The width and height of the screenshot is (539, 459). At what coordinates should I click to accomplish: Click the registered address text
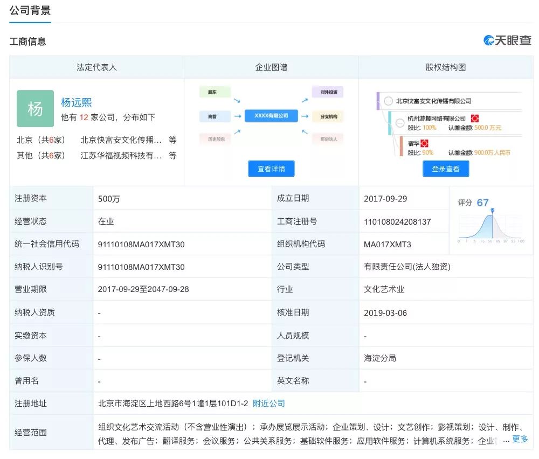[173, 404]
